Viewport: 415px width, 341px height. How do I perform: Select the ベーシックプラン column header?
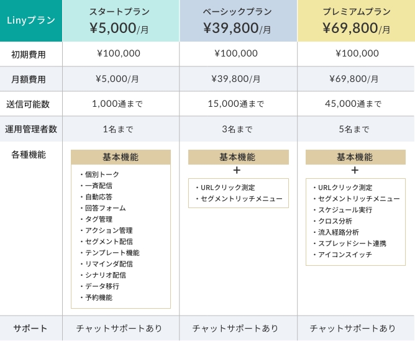238,20
